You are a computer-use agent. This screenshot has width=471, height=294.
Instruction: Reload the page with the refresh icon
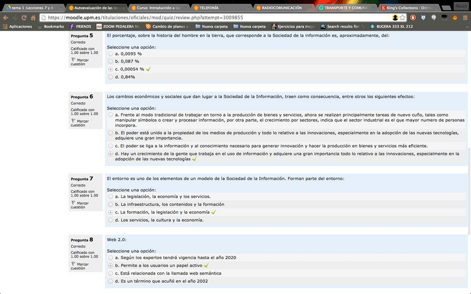tap(24, 18)
